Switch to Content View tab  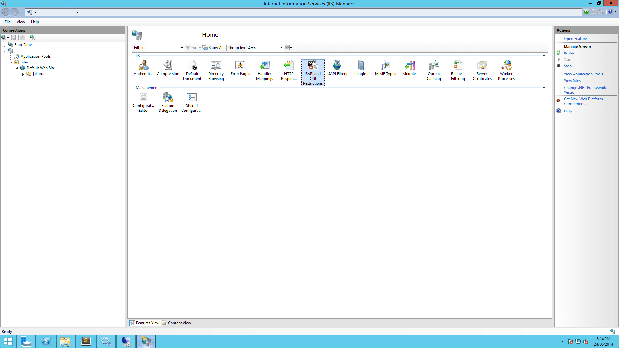177,323
